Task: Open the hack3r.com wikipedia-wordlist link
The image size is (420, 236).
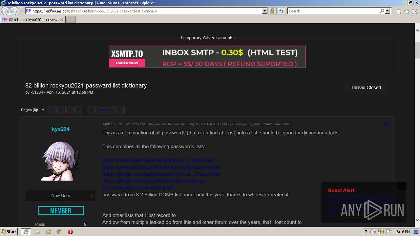Action: click(x=161, y=167)
